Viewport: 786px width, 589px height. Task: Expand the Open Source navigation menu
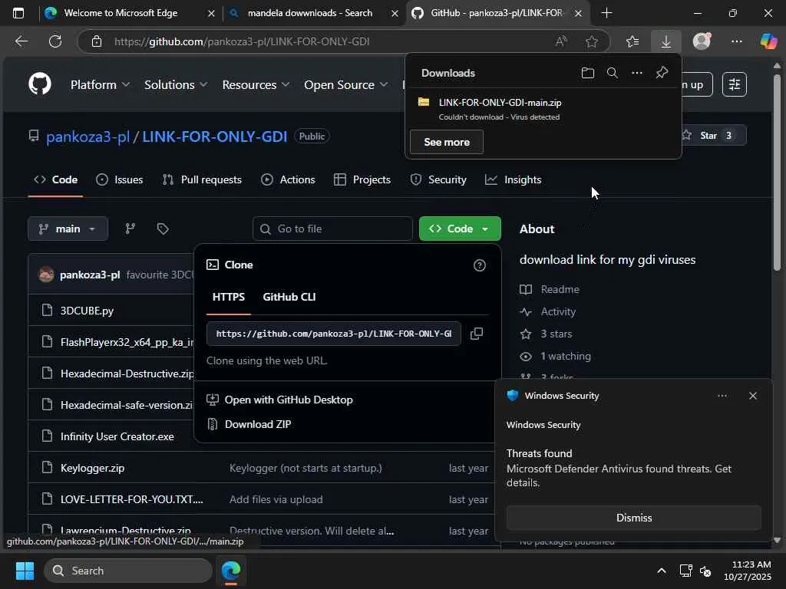[x=346, y=84]
